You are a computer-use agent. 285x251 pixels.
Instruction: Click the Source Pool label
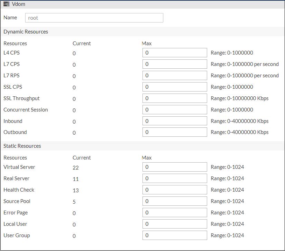17,201
